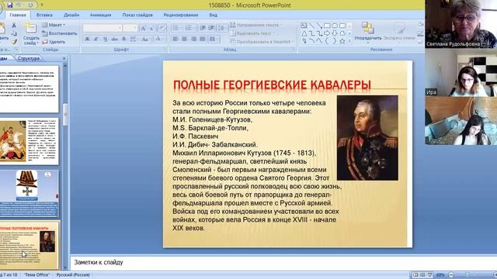Close the slides pane with X
This screenshot has height=279, width=497.
(x=64, y=58)
